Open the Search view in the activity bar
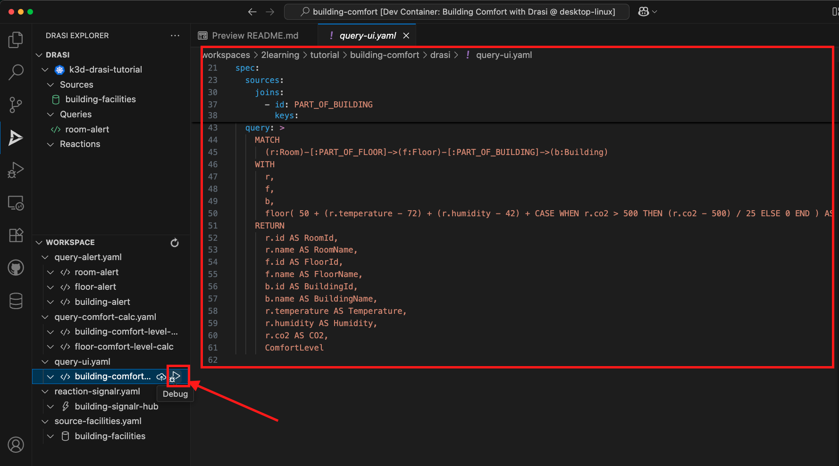The image size is (839, 466). 16,72
